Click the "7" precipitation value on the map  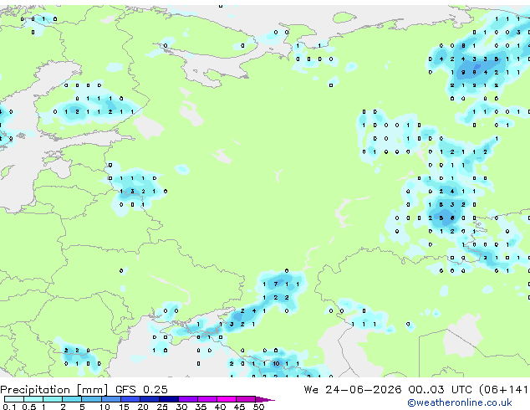[276, 284]
